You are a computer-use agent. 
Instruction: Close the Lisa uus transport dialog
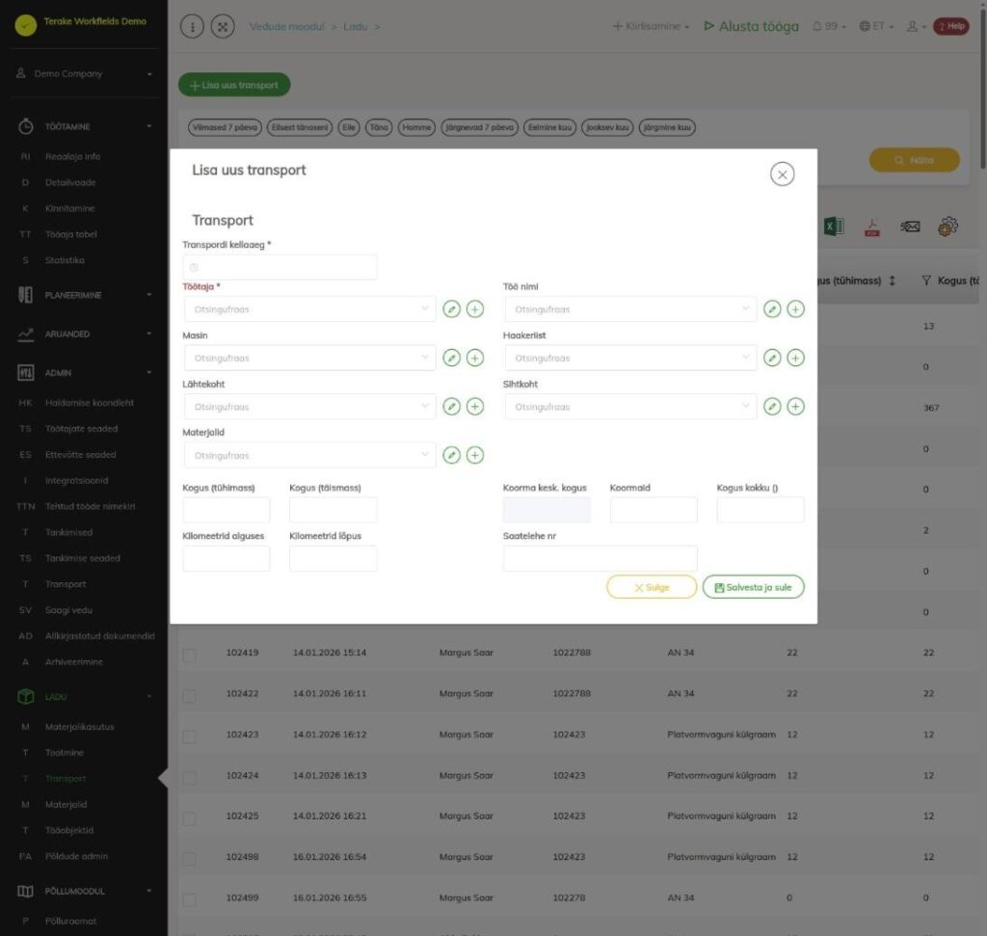782,174
